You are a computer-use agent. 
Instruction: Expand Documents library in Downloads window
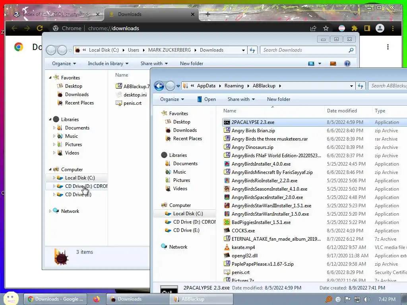pos(54,127)
